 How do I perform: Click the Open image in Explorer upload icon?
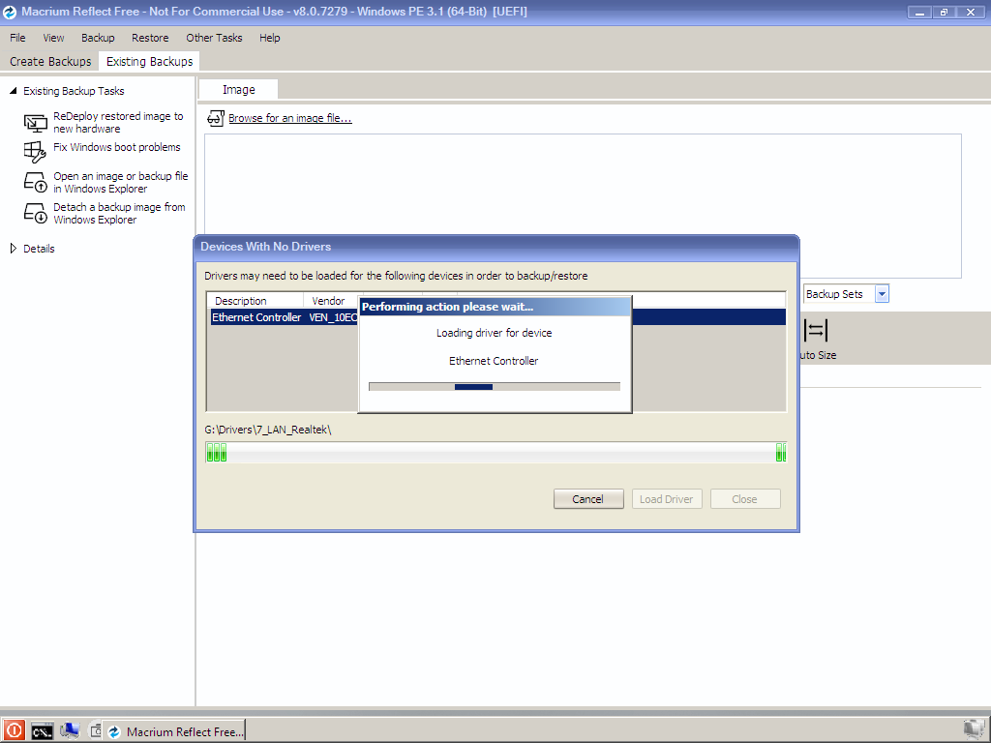pyautogui.click(x=36, y=182)
